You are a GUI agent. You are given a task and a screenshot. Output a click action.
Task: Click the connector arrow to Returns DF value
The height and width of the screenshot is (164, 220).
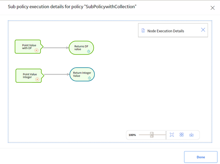(56, 48)
